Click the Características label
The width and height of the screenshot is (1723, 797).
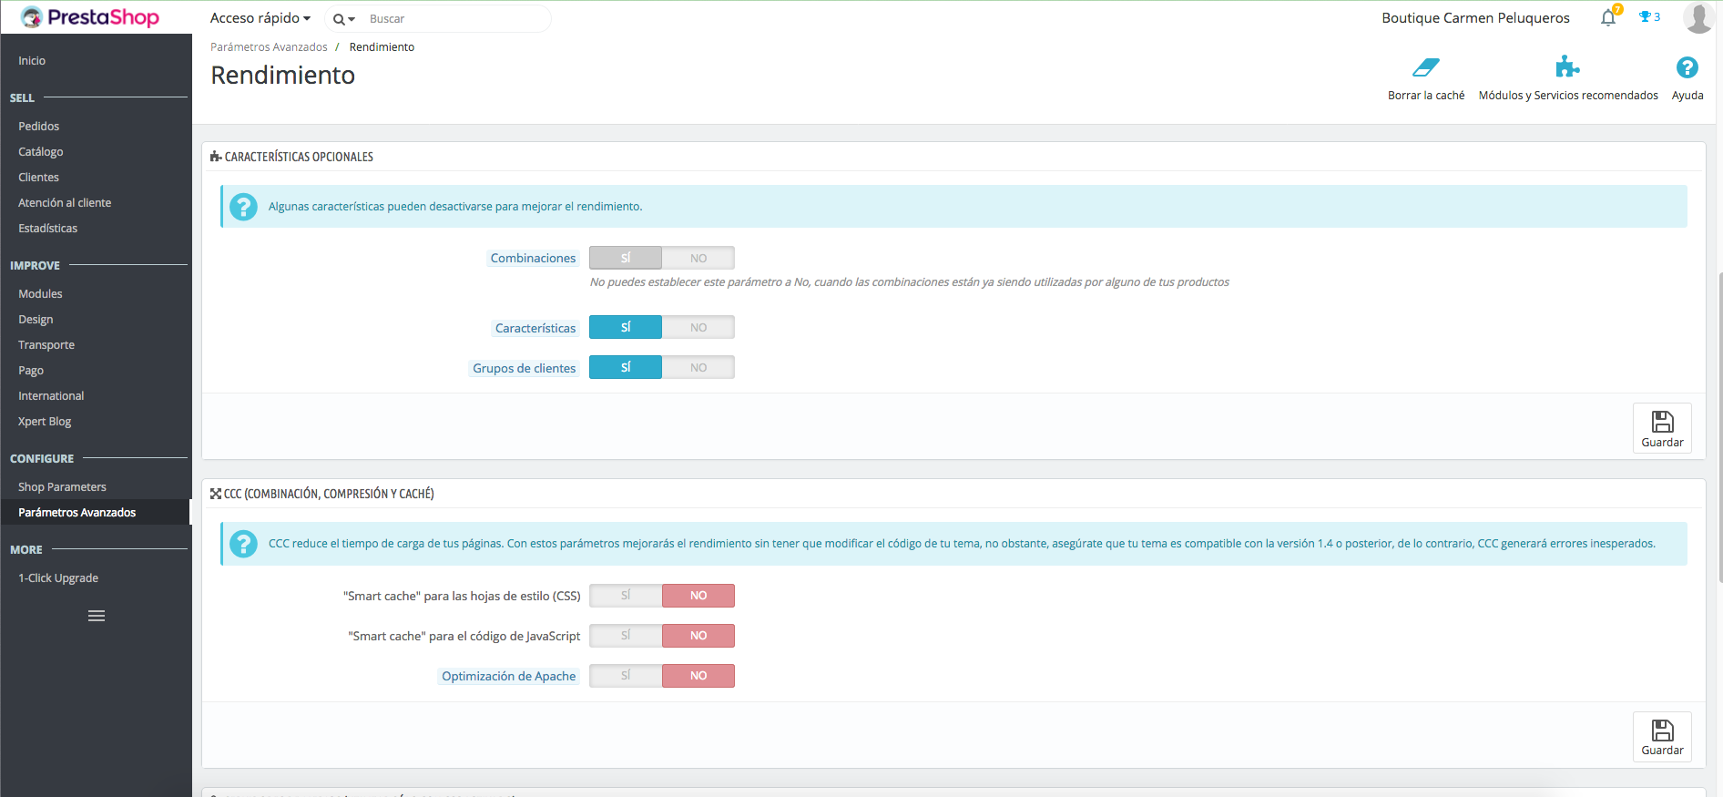pyautogui.click(x=535, y=328)
